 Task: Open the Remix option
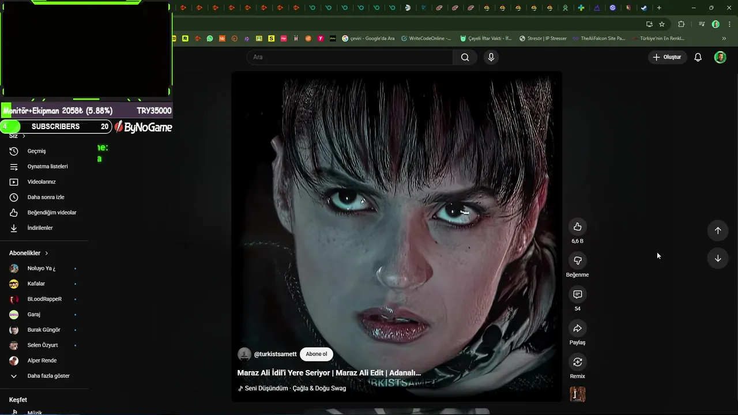point(577,362)
